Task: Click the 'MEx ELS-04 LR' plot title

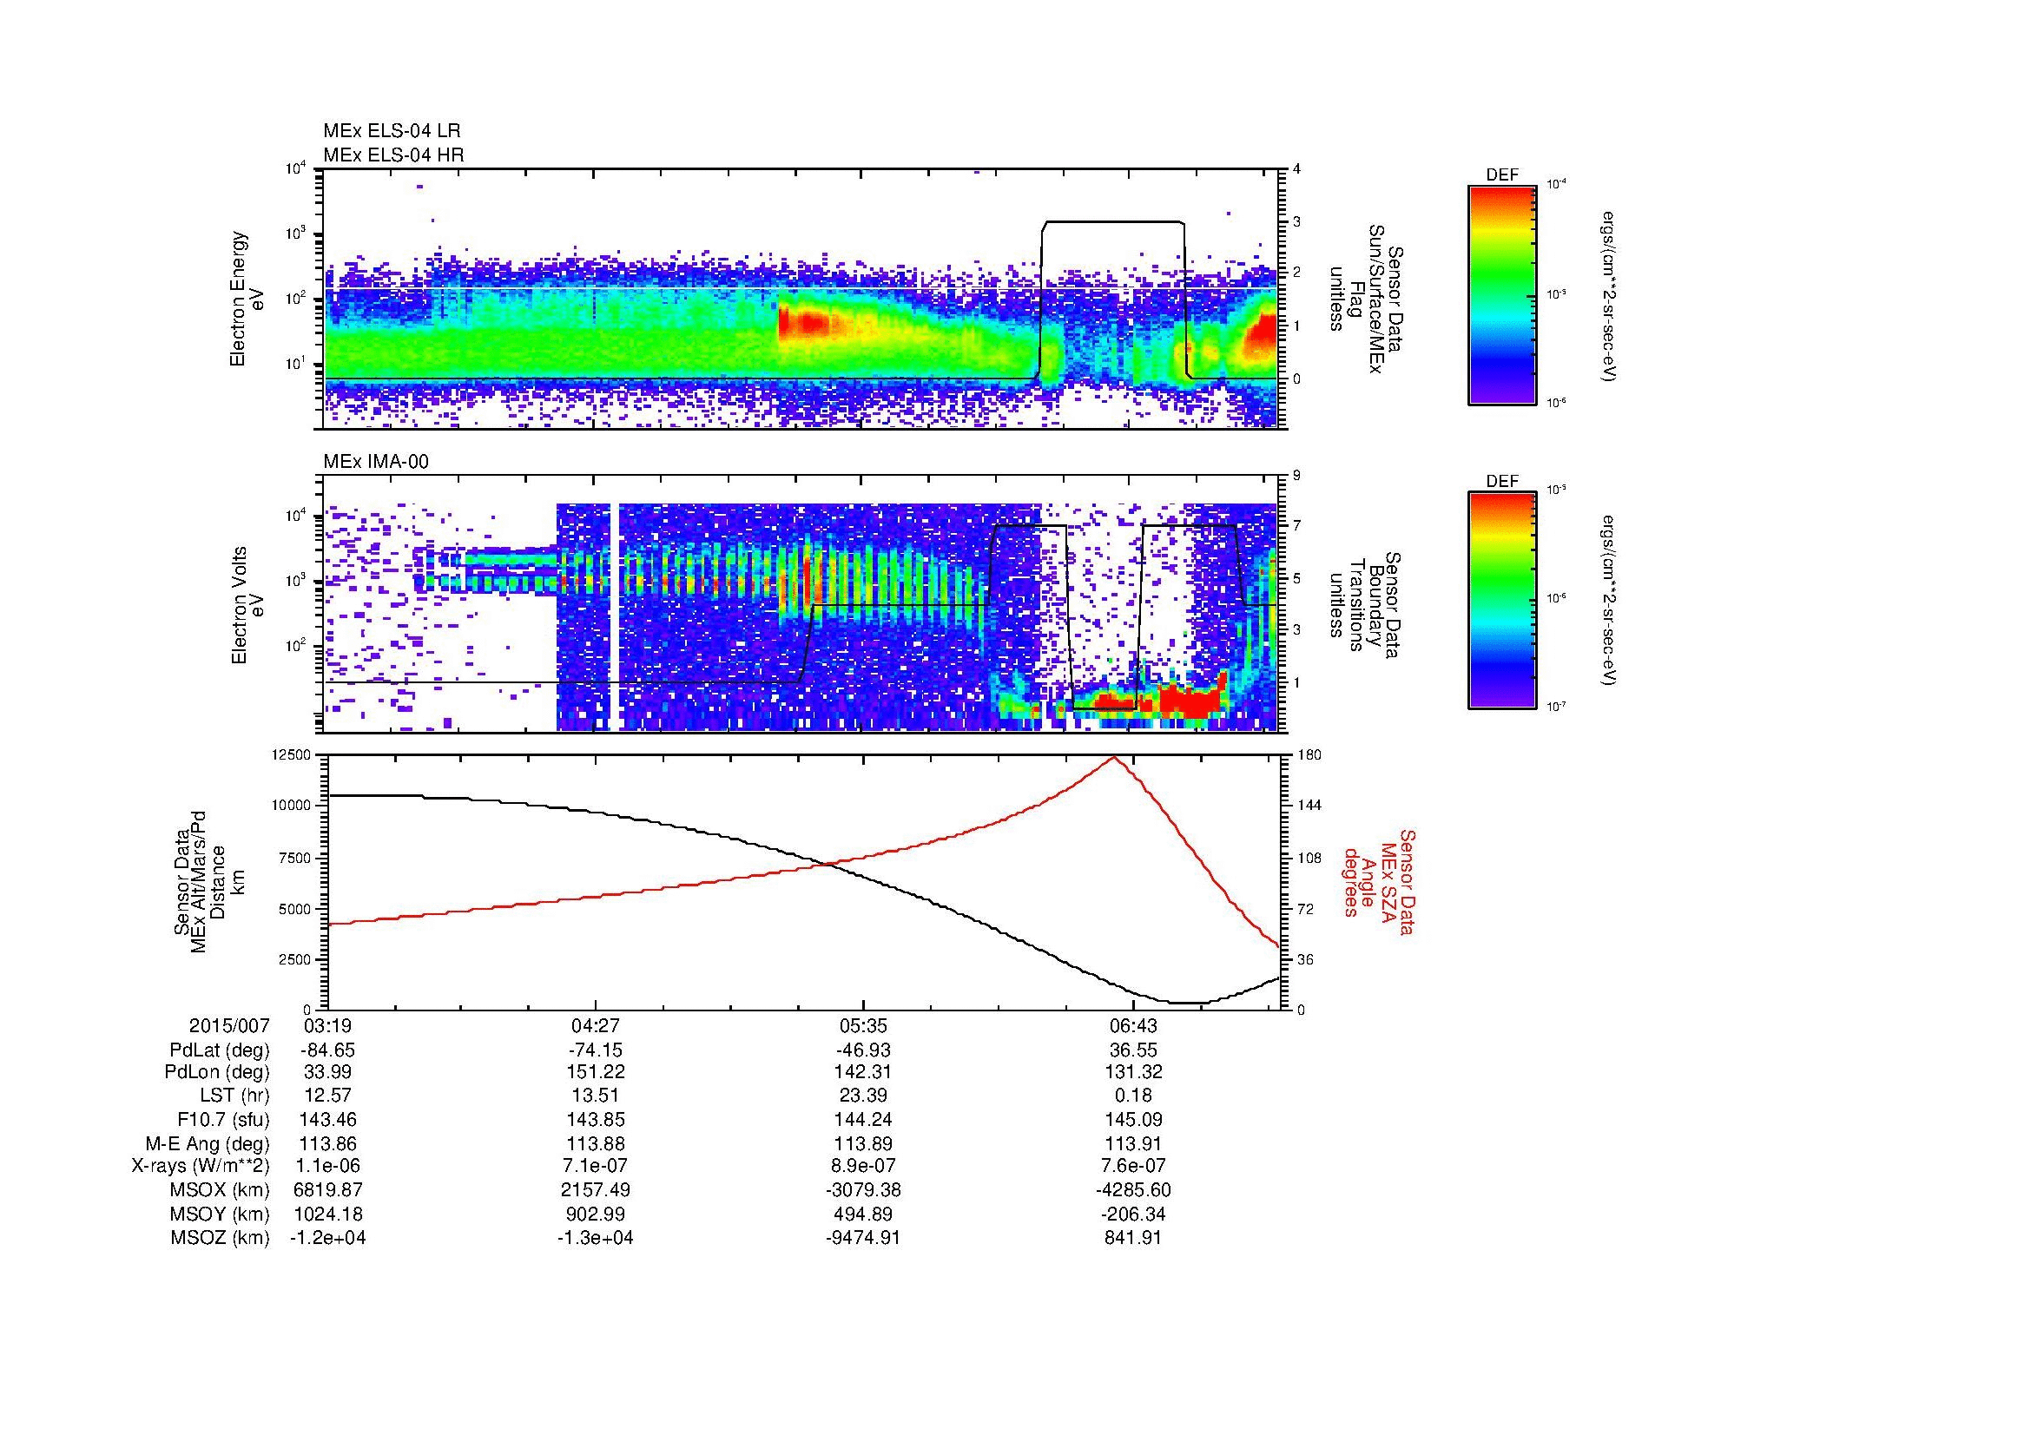Action: point(392,131)
